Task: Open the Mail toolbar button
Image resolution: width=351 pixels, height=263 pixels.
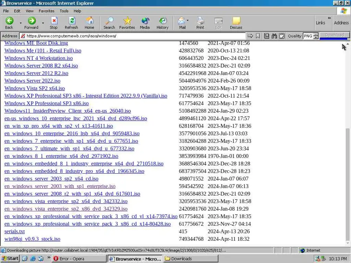Action: pos(182,23)
